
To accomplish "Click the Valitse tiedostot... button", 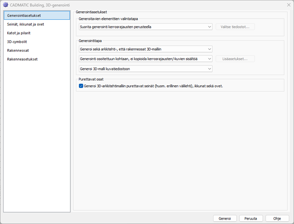I will 235,27.
